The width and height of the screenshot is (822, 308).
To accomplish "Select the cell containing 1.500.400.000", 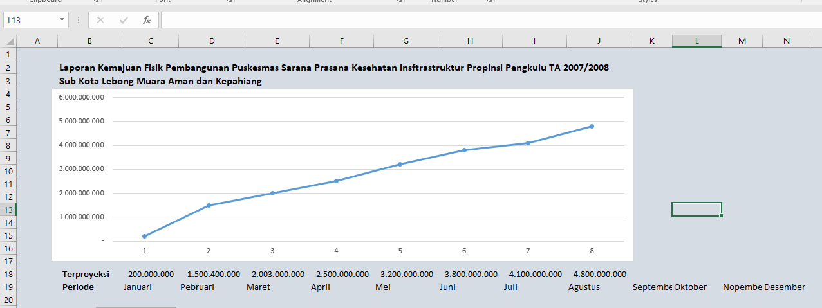I will (x=214, y=274).
